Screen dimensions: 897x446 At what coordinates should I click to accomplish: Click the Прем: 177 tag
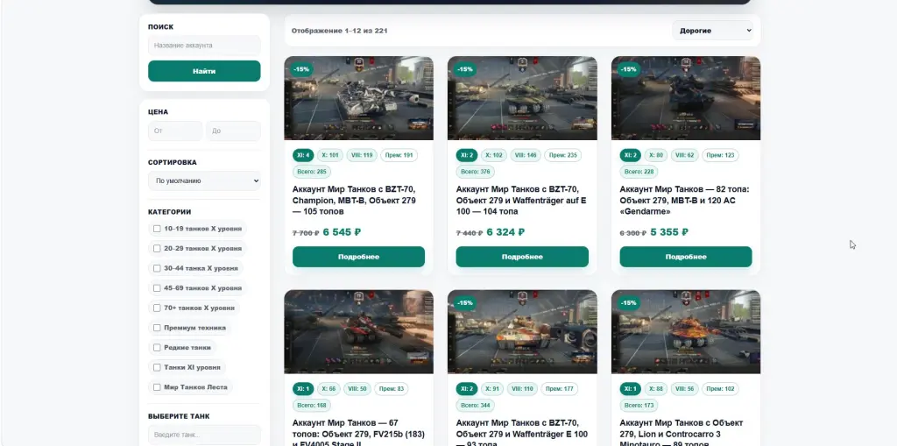(x=560, y=389)
